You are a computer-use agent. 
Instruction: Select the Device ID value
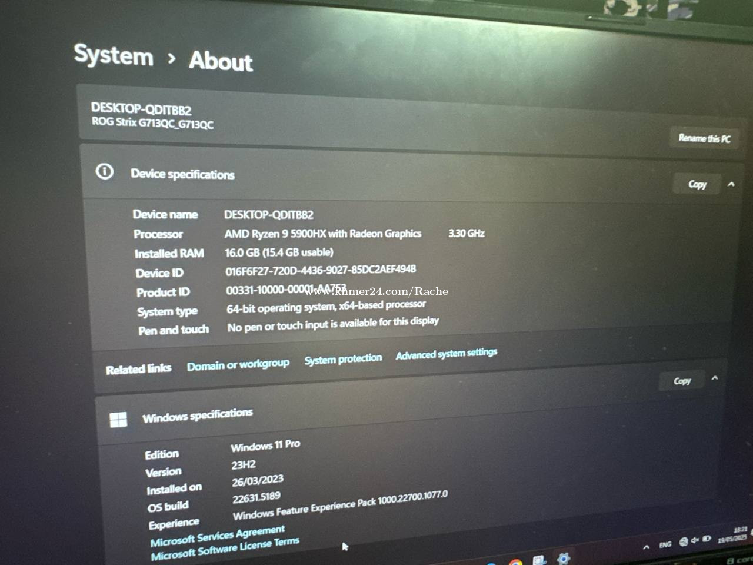click(321, 270)
